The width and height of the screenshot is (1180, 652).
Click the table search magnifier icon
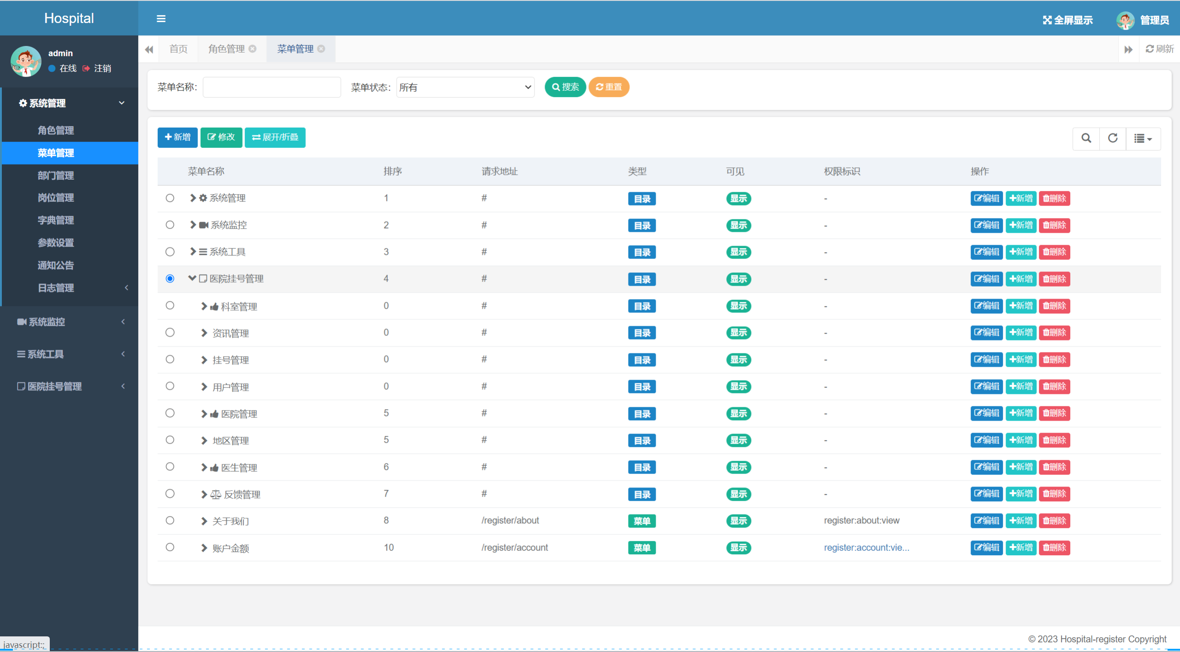click(x=1086, y=138)
